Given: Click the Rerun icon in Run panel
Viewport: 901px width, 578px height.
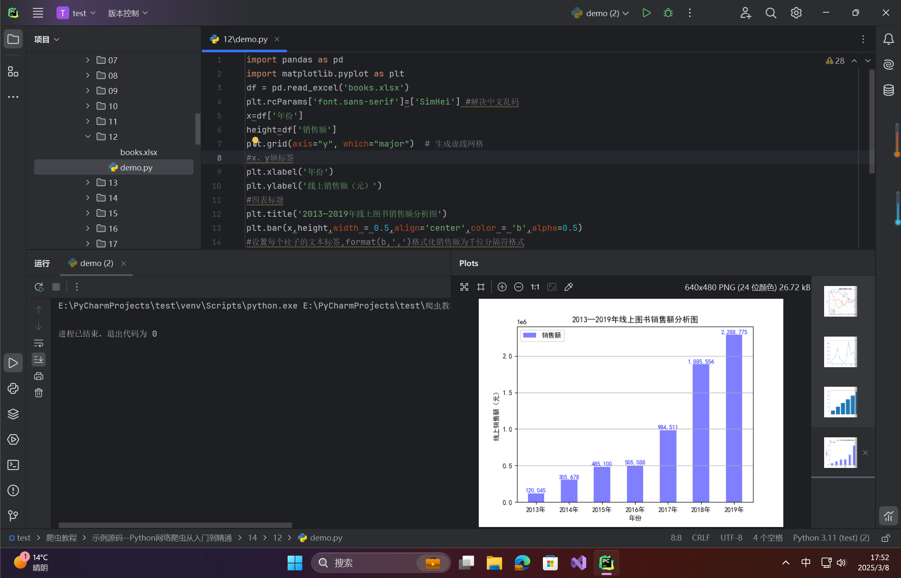Looking at the screenshot, I should (39, 287).
